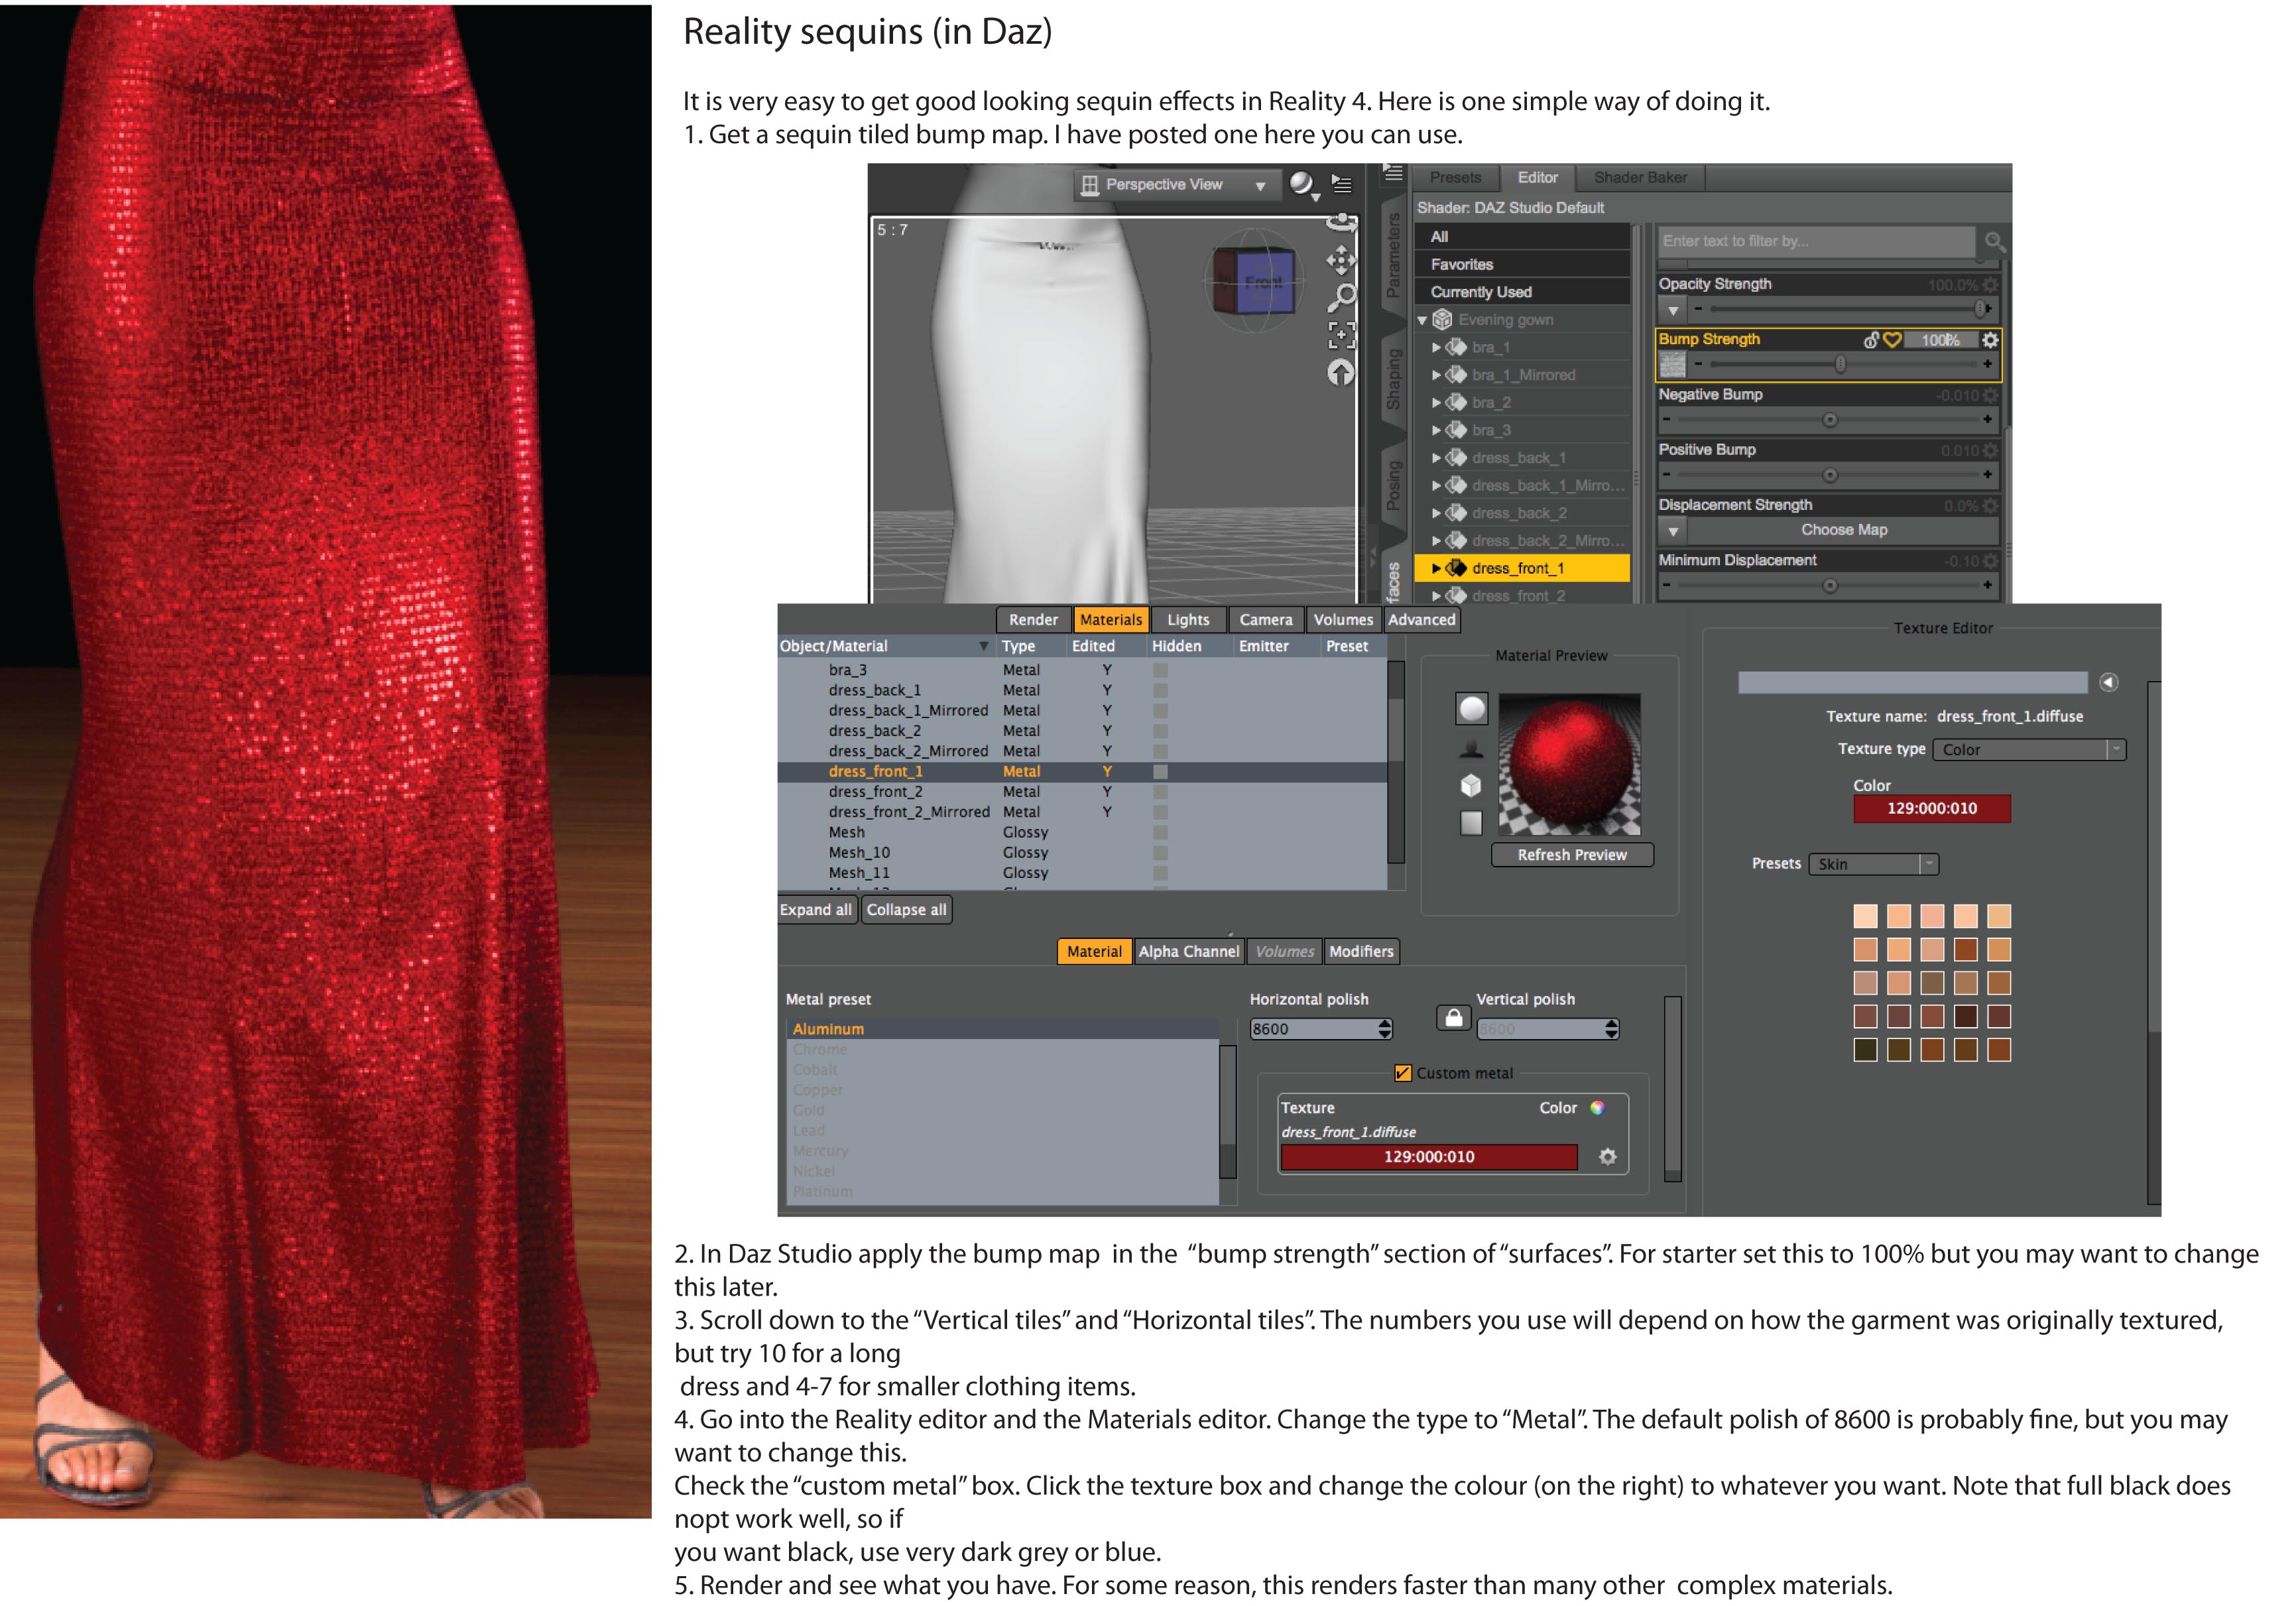Image resolution: width=2296 pixels, height=1606 pixels.
Task: Click Bump Strength settings gear icon
Action: coord(1990,340)
